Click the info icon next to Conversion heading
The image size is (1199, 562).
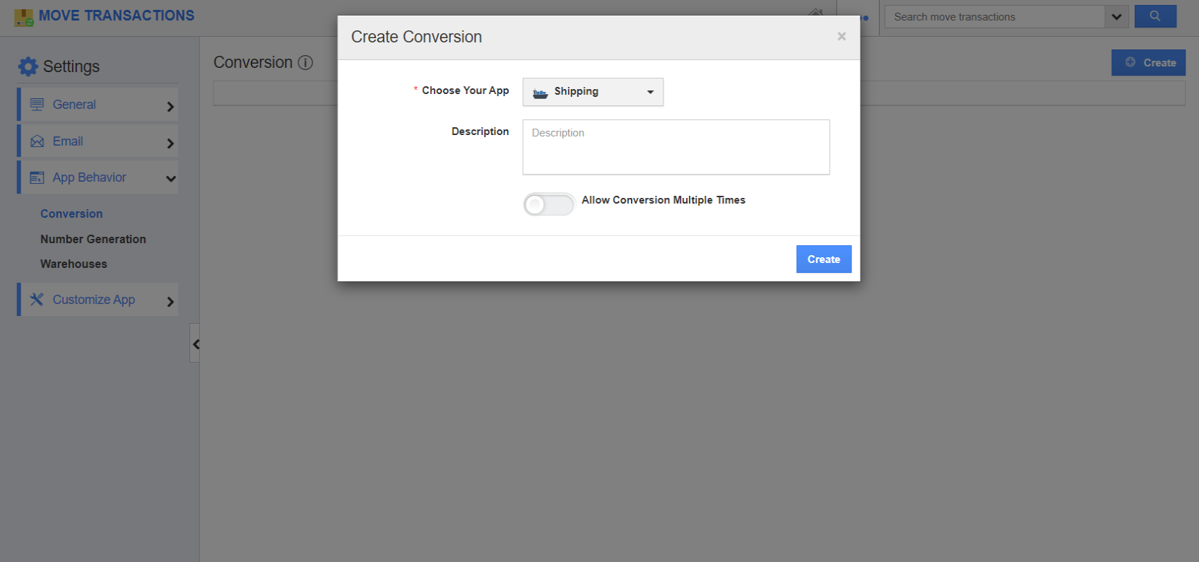pyautogui.click(x=305, y=62)
